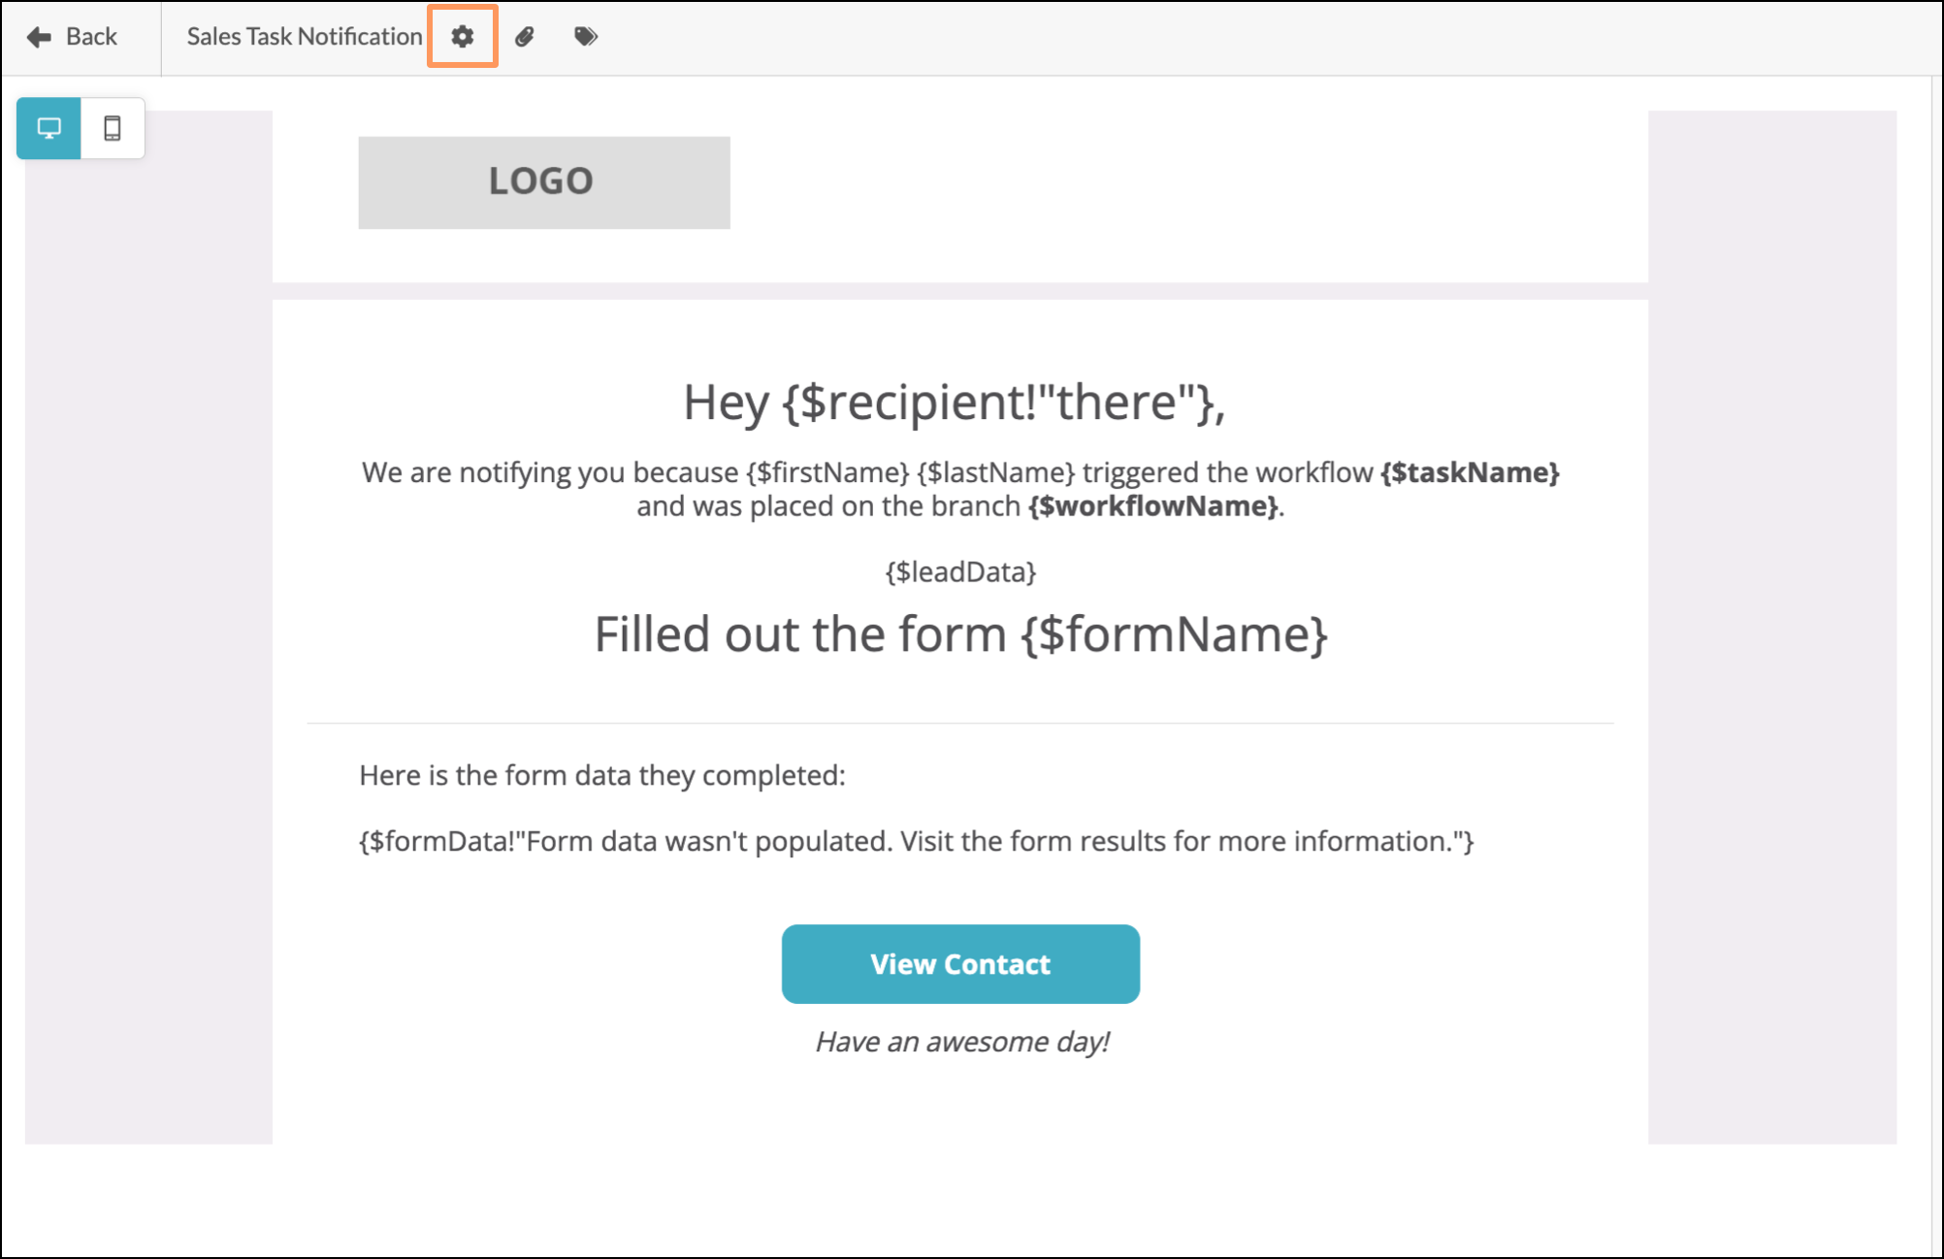Select the Sales Task Notification title
The width and height of the screenshot is (1944, 1259).
click(x=305, y=37)
